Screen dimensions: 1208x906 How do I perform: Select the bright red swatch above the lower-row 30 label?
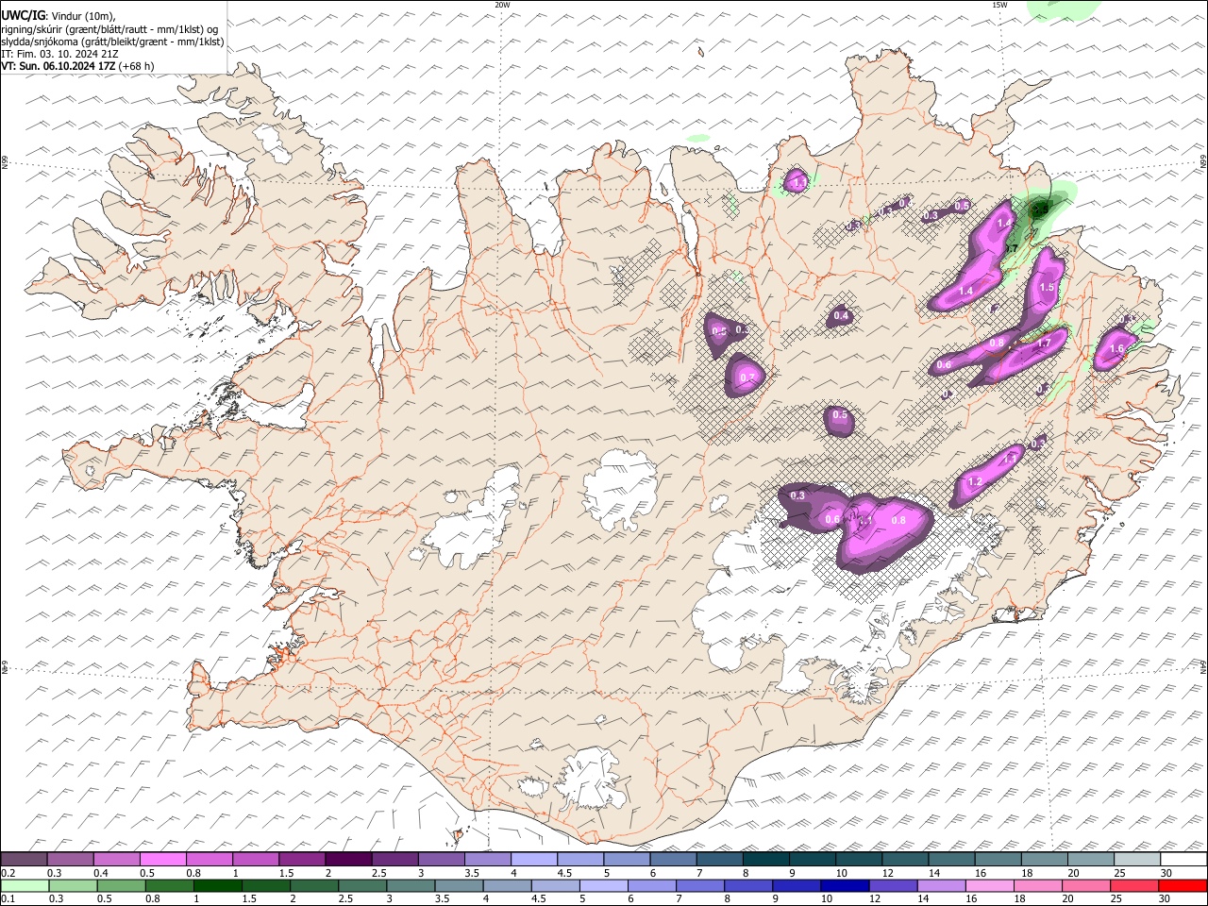[1183, 885]
